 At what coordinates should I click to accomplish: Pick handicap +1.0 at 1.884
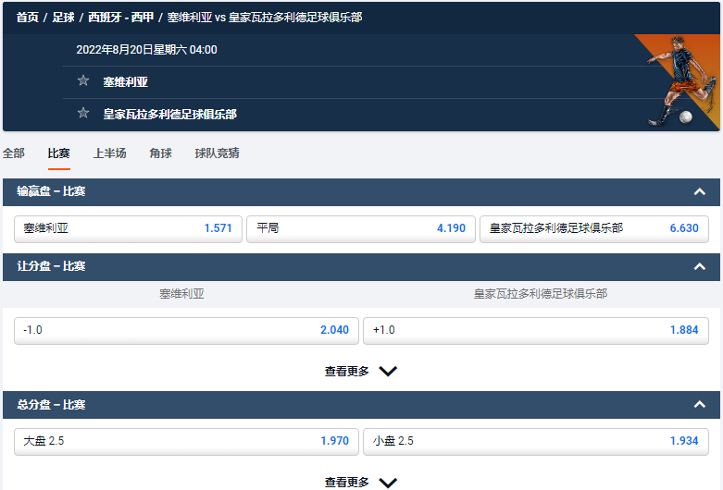[536, 331]
